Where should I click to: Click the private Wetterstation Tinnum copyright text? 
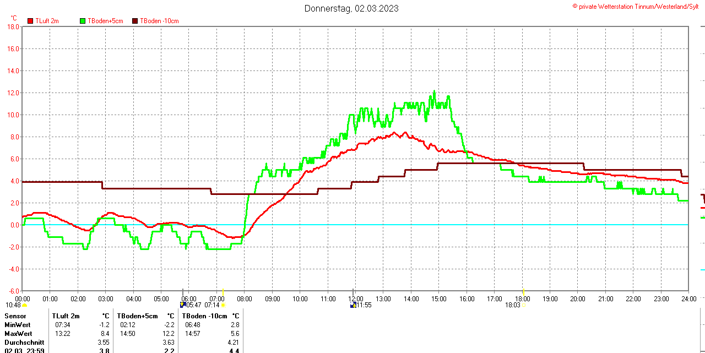(x=638, y=6)
